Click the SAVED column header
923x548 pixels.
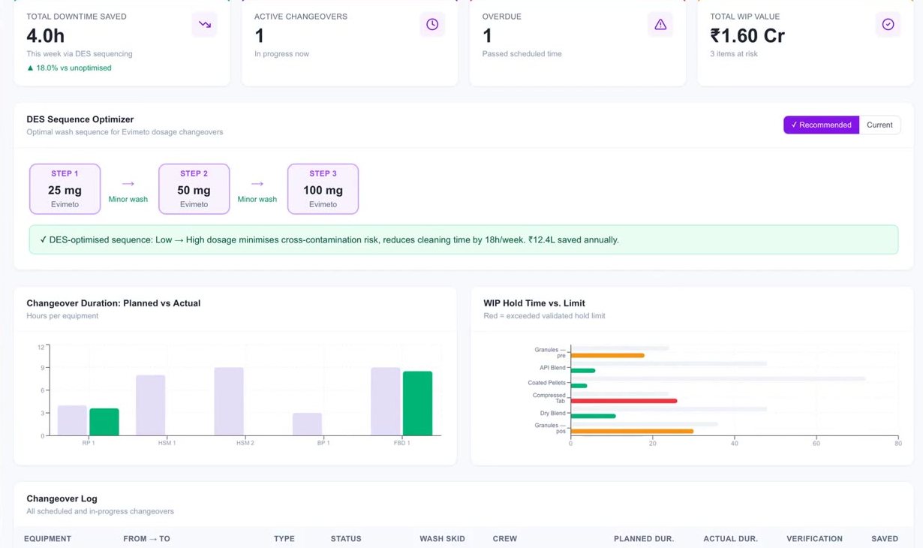point(885,538)
